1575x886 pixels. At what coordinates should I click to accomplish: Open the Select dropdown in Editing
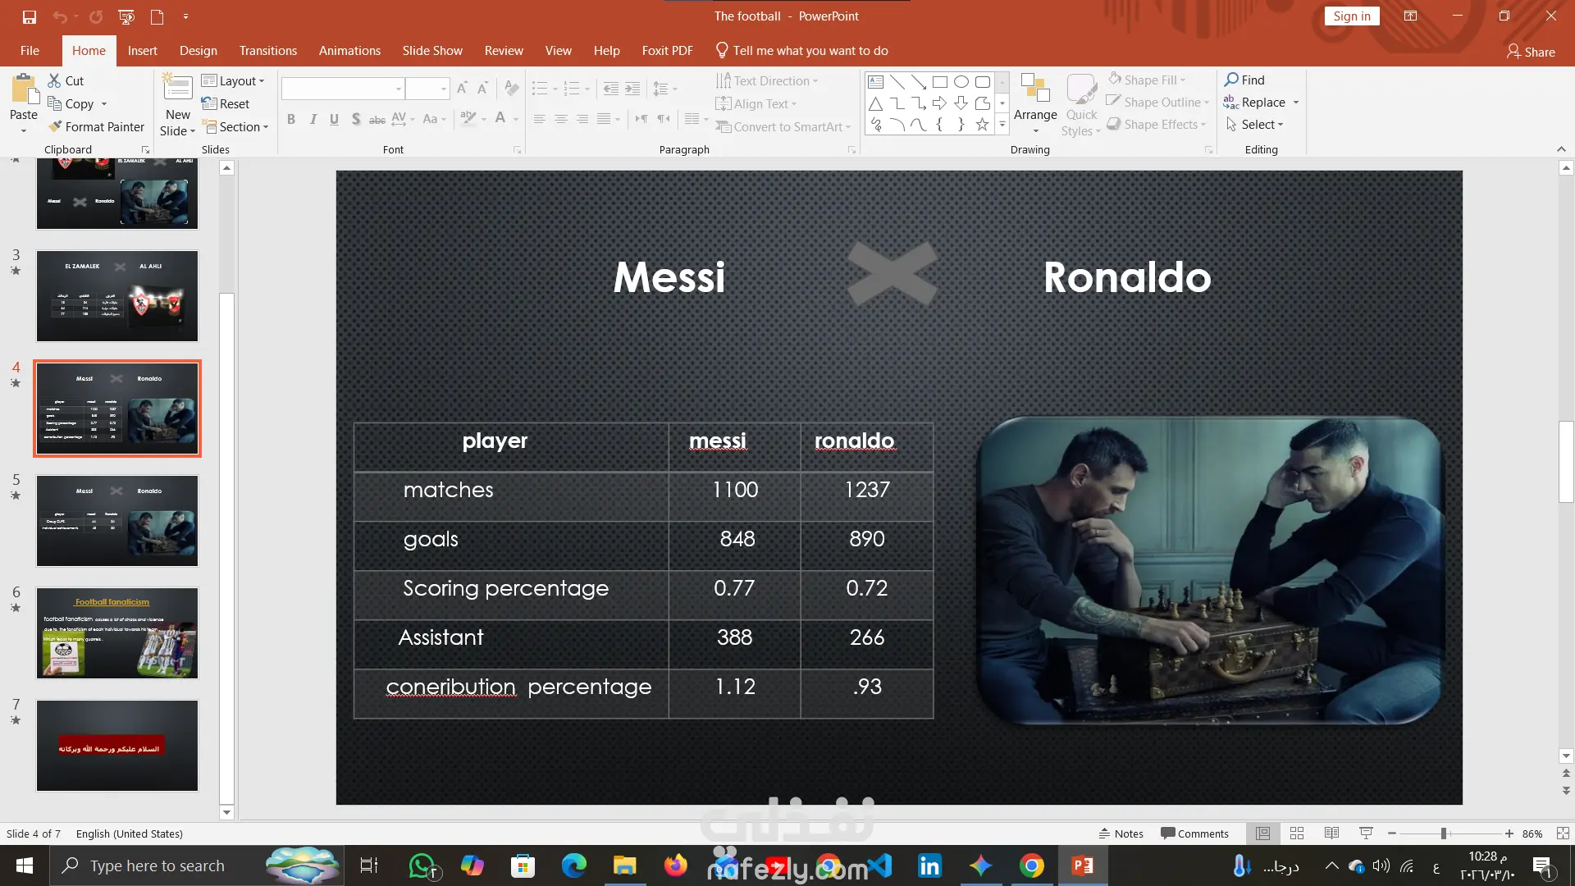[1256, 125]
